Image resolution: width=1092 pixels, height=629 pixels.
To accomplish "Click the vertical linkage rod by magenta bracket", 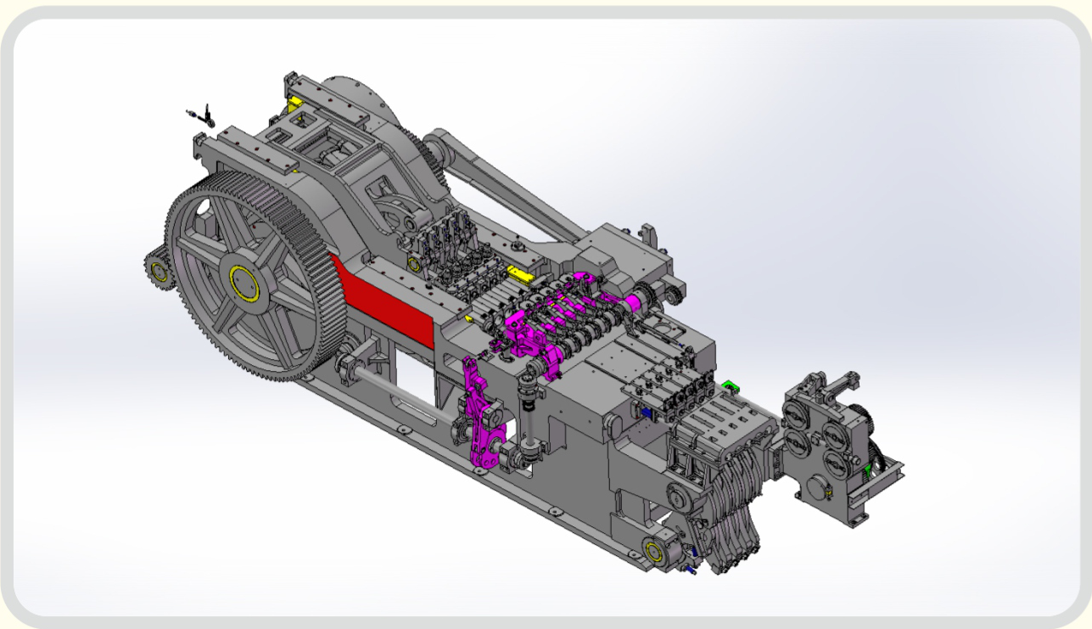I will pyautogui.click(x=529, y=420).
